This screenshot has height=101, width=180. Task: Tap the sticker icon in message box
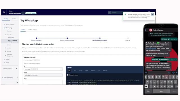click(x=169, y=72)
